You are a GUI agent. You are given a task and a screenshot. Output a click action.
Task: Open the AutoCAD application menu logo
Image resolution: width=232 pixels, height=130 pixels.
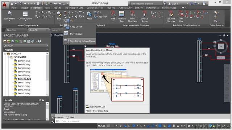pyautogui.click(x=5, y=5)
